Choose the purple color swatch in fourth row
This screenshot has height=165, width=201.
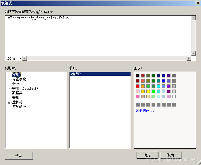(x=169, y=91)
